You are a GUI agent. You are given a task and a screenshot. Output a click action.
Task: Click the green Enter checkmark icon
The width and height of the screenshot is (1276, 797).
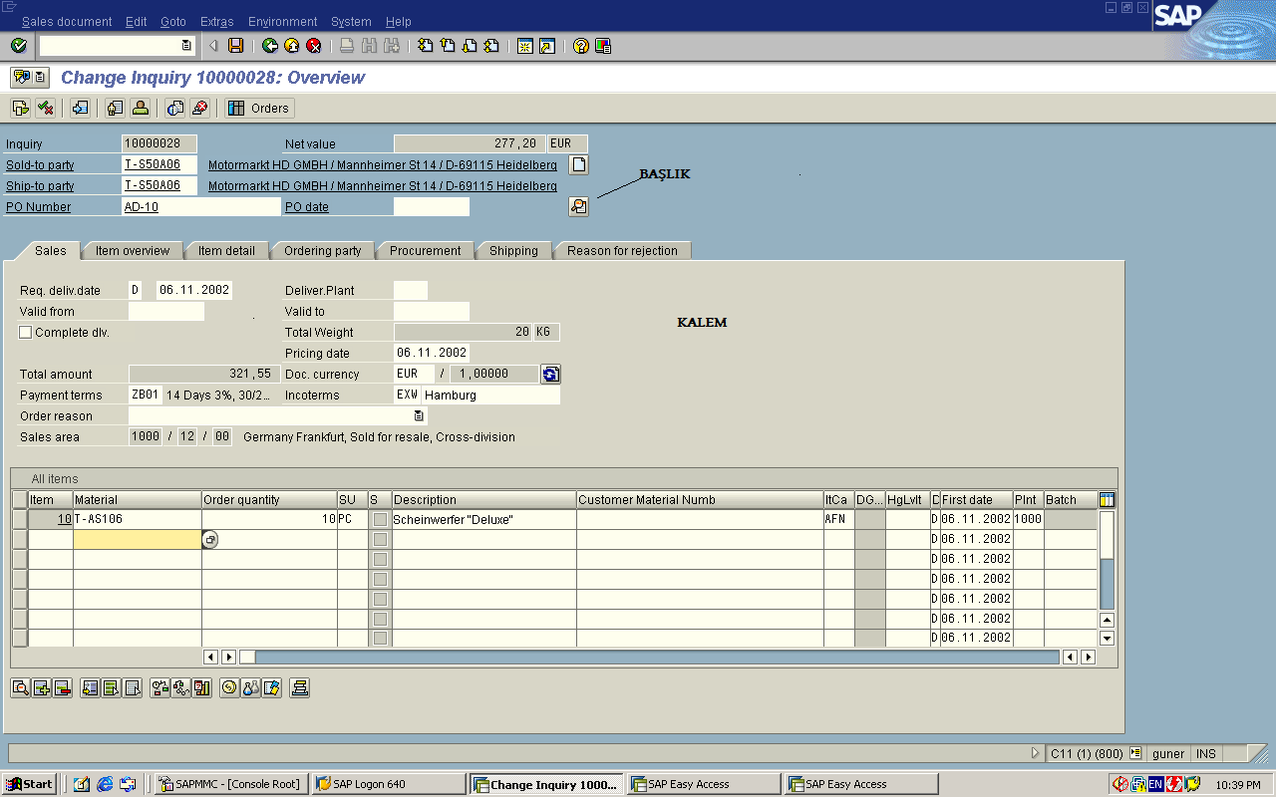(18, 46)
